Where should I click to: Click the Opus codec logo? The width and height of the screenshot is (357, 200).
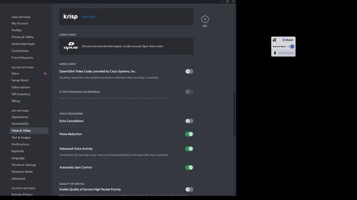click(71, 46)
